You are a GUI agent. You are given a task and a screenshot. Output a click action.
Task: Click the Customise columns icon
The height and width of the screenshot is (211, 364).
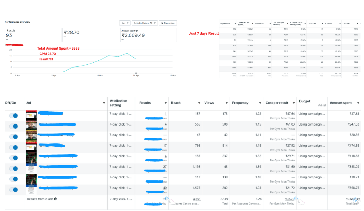pos(161,23)
